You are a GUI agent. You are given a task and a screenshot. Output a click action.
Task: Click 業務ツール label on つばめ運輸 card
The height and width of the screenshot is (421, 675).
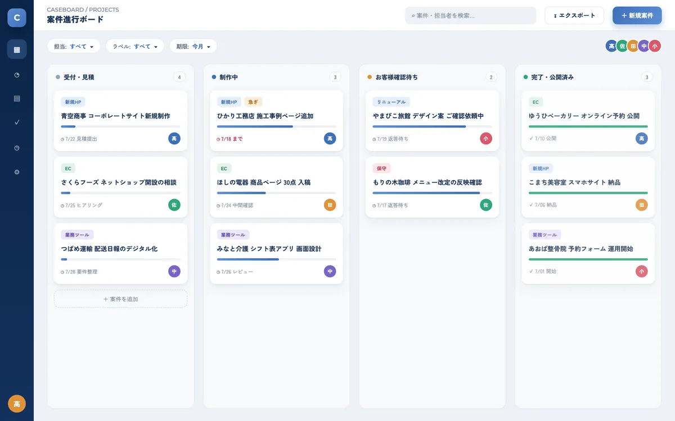click(77, 235)
